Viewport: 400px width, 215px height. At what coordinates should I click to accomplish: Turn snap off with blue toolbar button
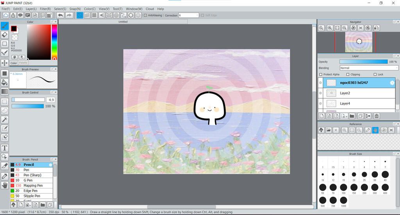coord(80,15)
